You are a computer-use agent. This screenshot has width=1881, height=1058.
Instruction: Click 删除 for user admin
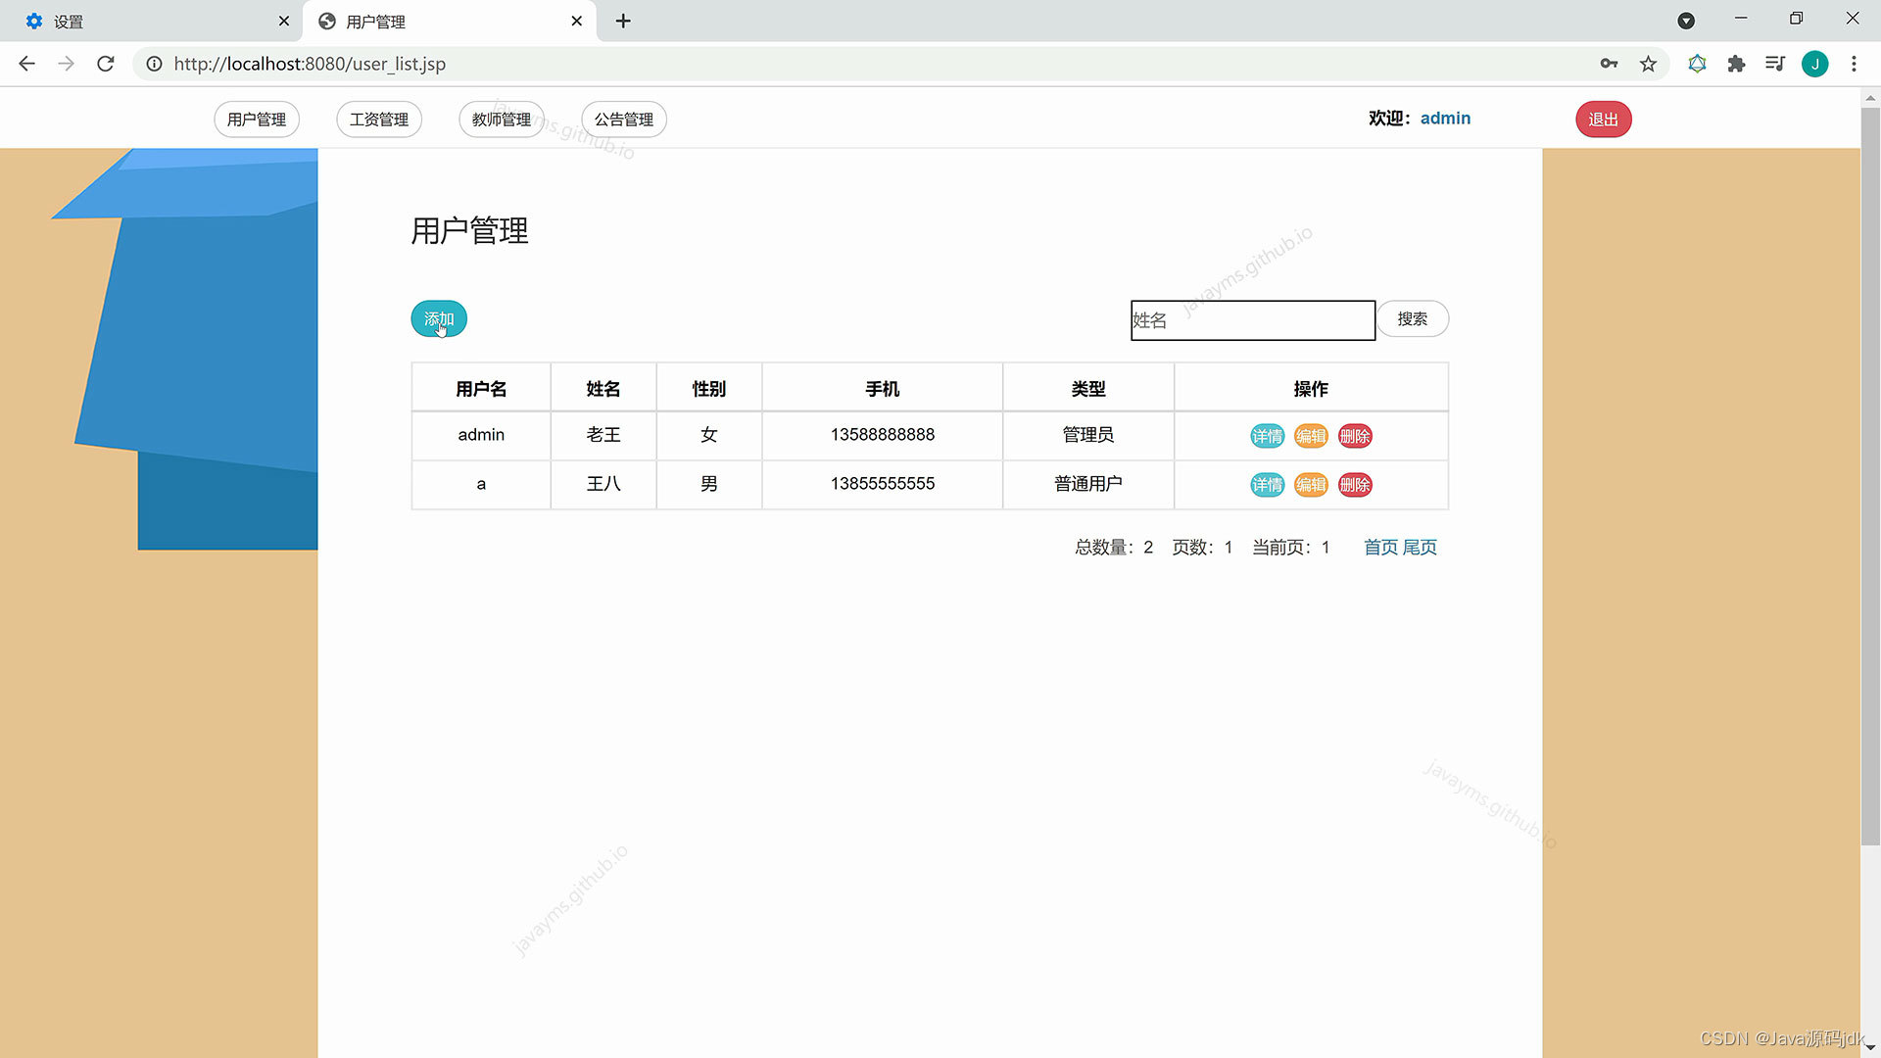click(1355, 437)
